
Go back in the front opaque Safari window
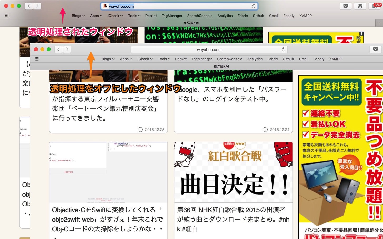(x=59, y=49)
